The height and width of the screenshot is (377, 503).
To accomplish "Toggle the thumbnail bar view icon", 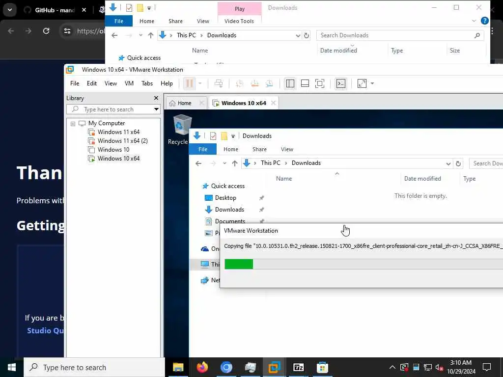I will click(x=305, y=83).
